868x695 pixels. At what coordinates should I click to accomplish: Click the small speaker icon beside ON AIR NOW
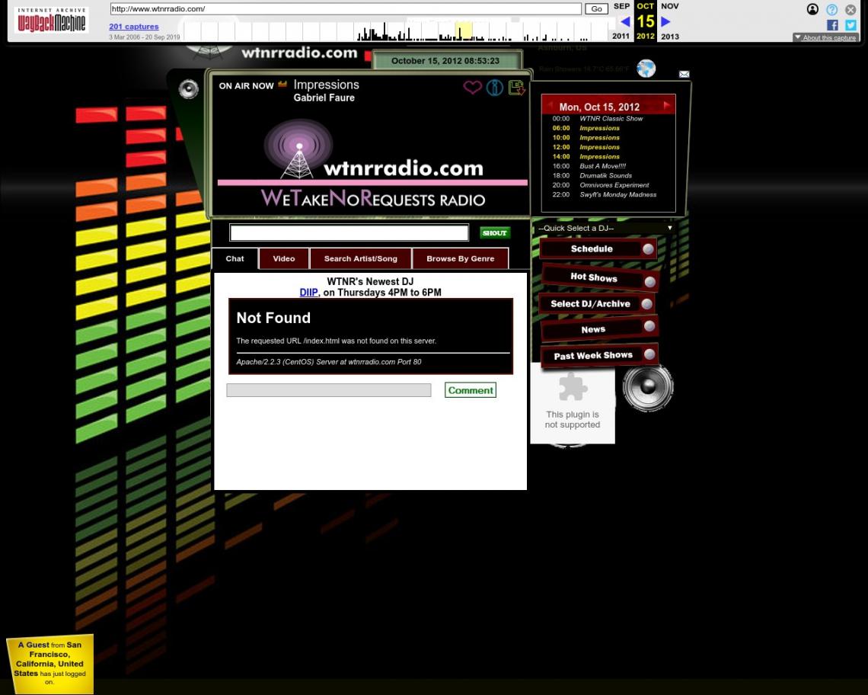click(x=188, y=88)
